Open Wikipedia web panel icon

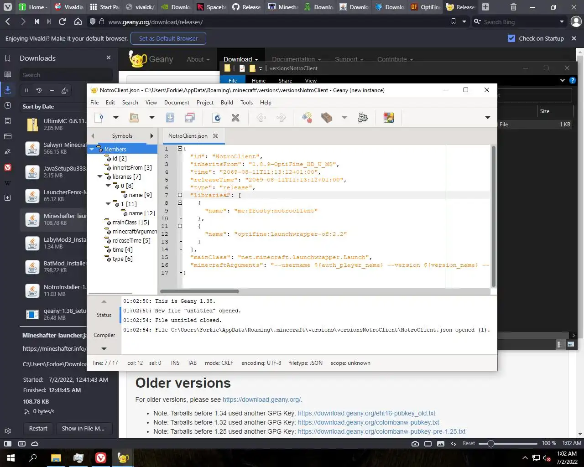pos(8,183)
